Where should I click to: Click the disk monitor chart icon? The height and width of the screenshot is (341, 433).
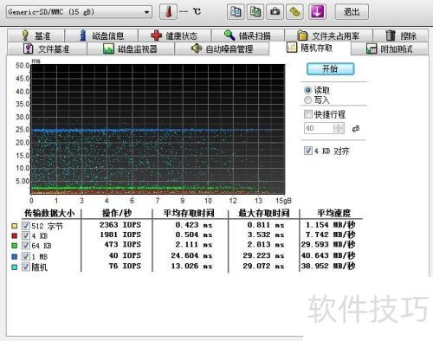click(108, 48)
